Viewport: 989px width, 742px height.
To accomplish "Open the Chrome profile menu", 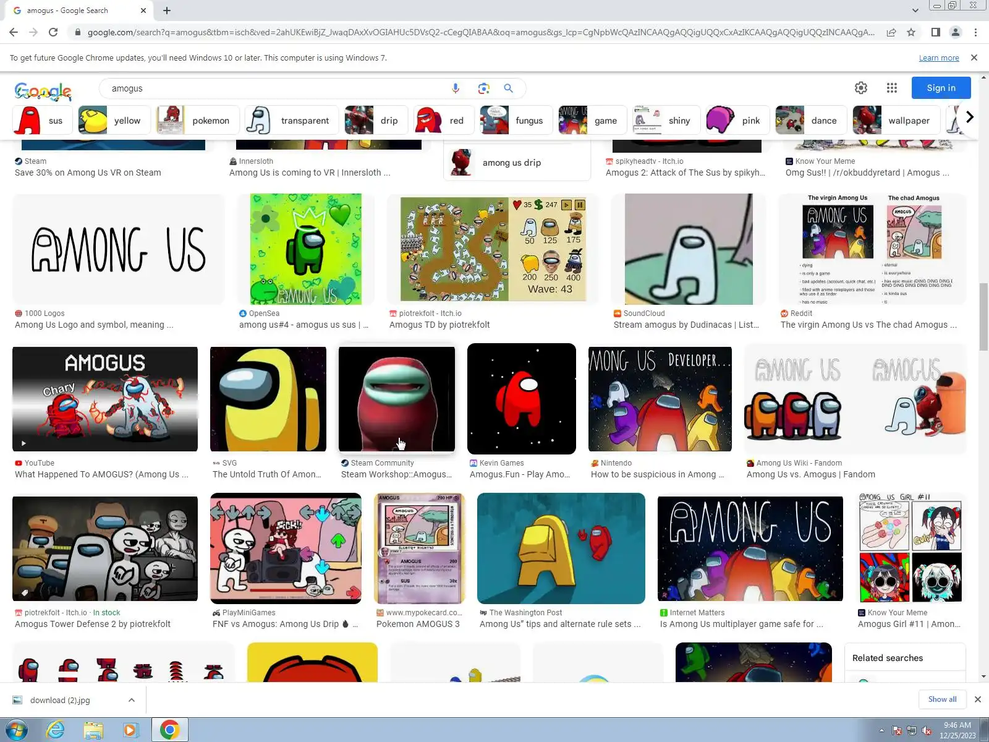I will click(956, 32).
